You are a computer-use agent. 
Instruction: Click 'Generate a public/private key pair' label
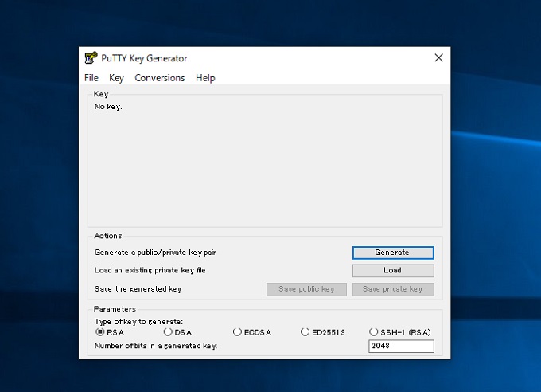click(x=155, y=253)
